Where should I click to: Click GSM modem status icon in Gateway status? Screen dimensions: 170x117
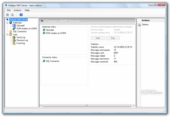(44, 33)
